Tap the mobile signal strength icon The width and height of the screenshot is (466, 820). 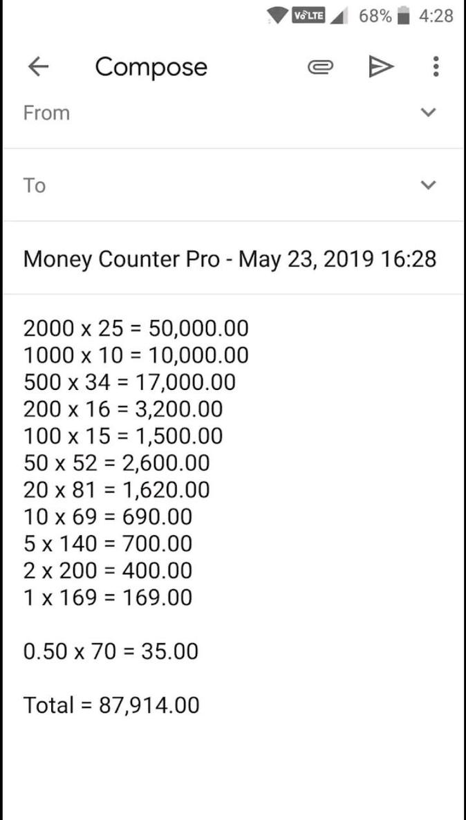pyautogui.click(x=339, y=16)
